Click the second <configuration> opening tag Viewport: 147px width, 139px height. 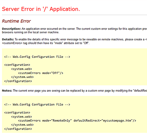[17, 113]
